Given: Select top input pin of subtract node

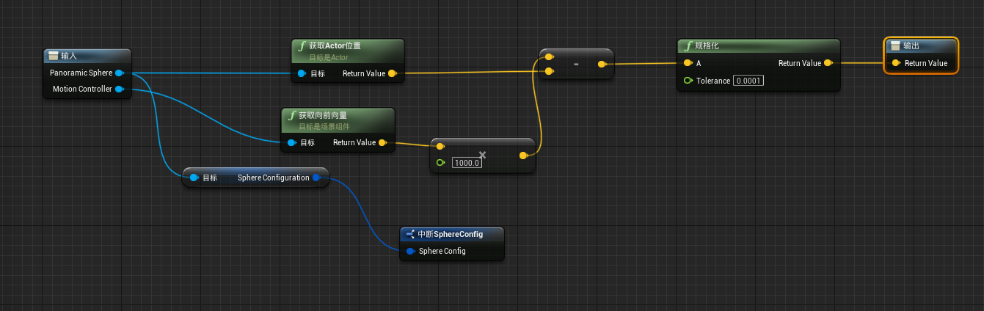Looking at the screenshot, I should click(x=549, y=56).
